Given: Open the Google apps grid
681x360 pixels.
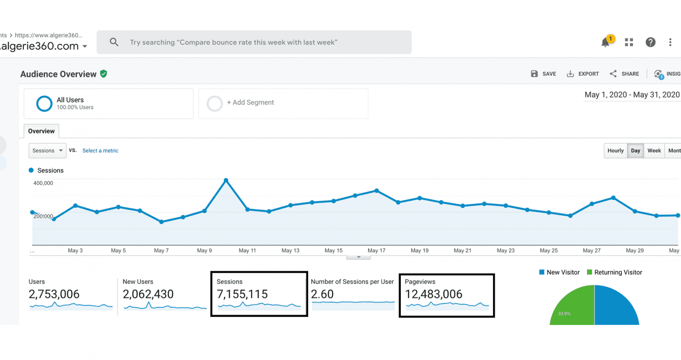Looking at the screenshot, I should click(629, 42).
